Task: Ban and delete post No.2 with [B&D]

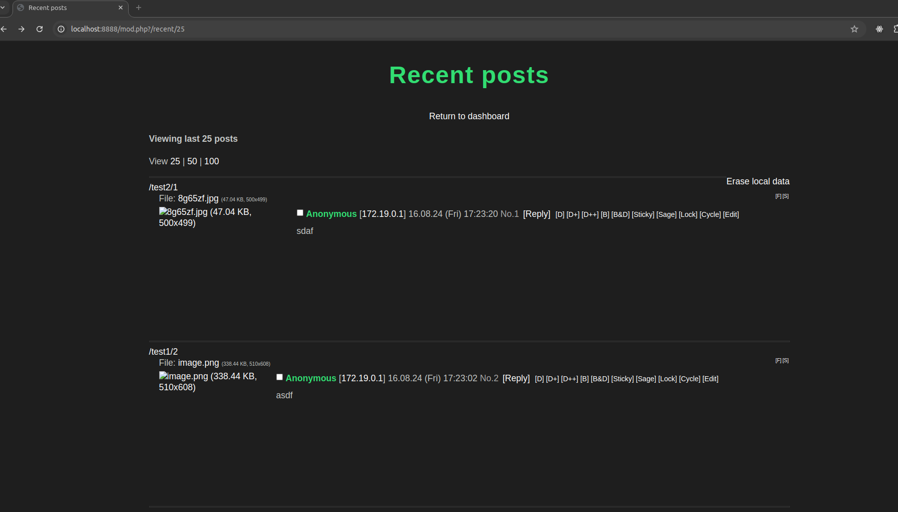Action: tap(600, 379)
